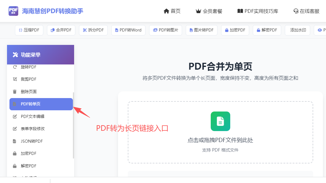326x183 pixels.
Task: Click the PDF合并为单页 page heading
Action: [x=220, y=67]
